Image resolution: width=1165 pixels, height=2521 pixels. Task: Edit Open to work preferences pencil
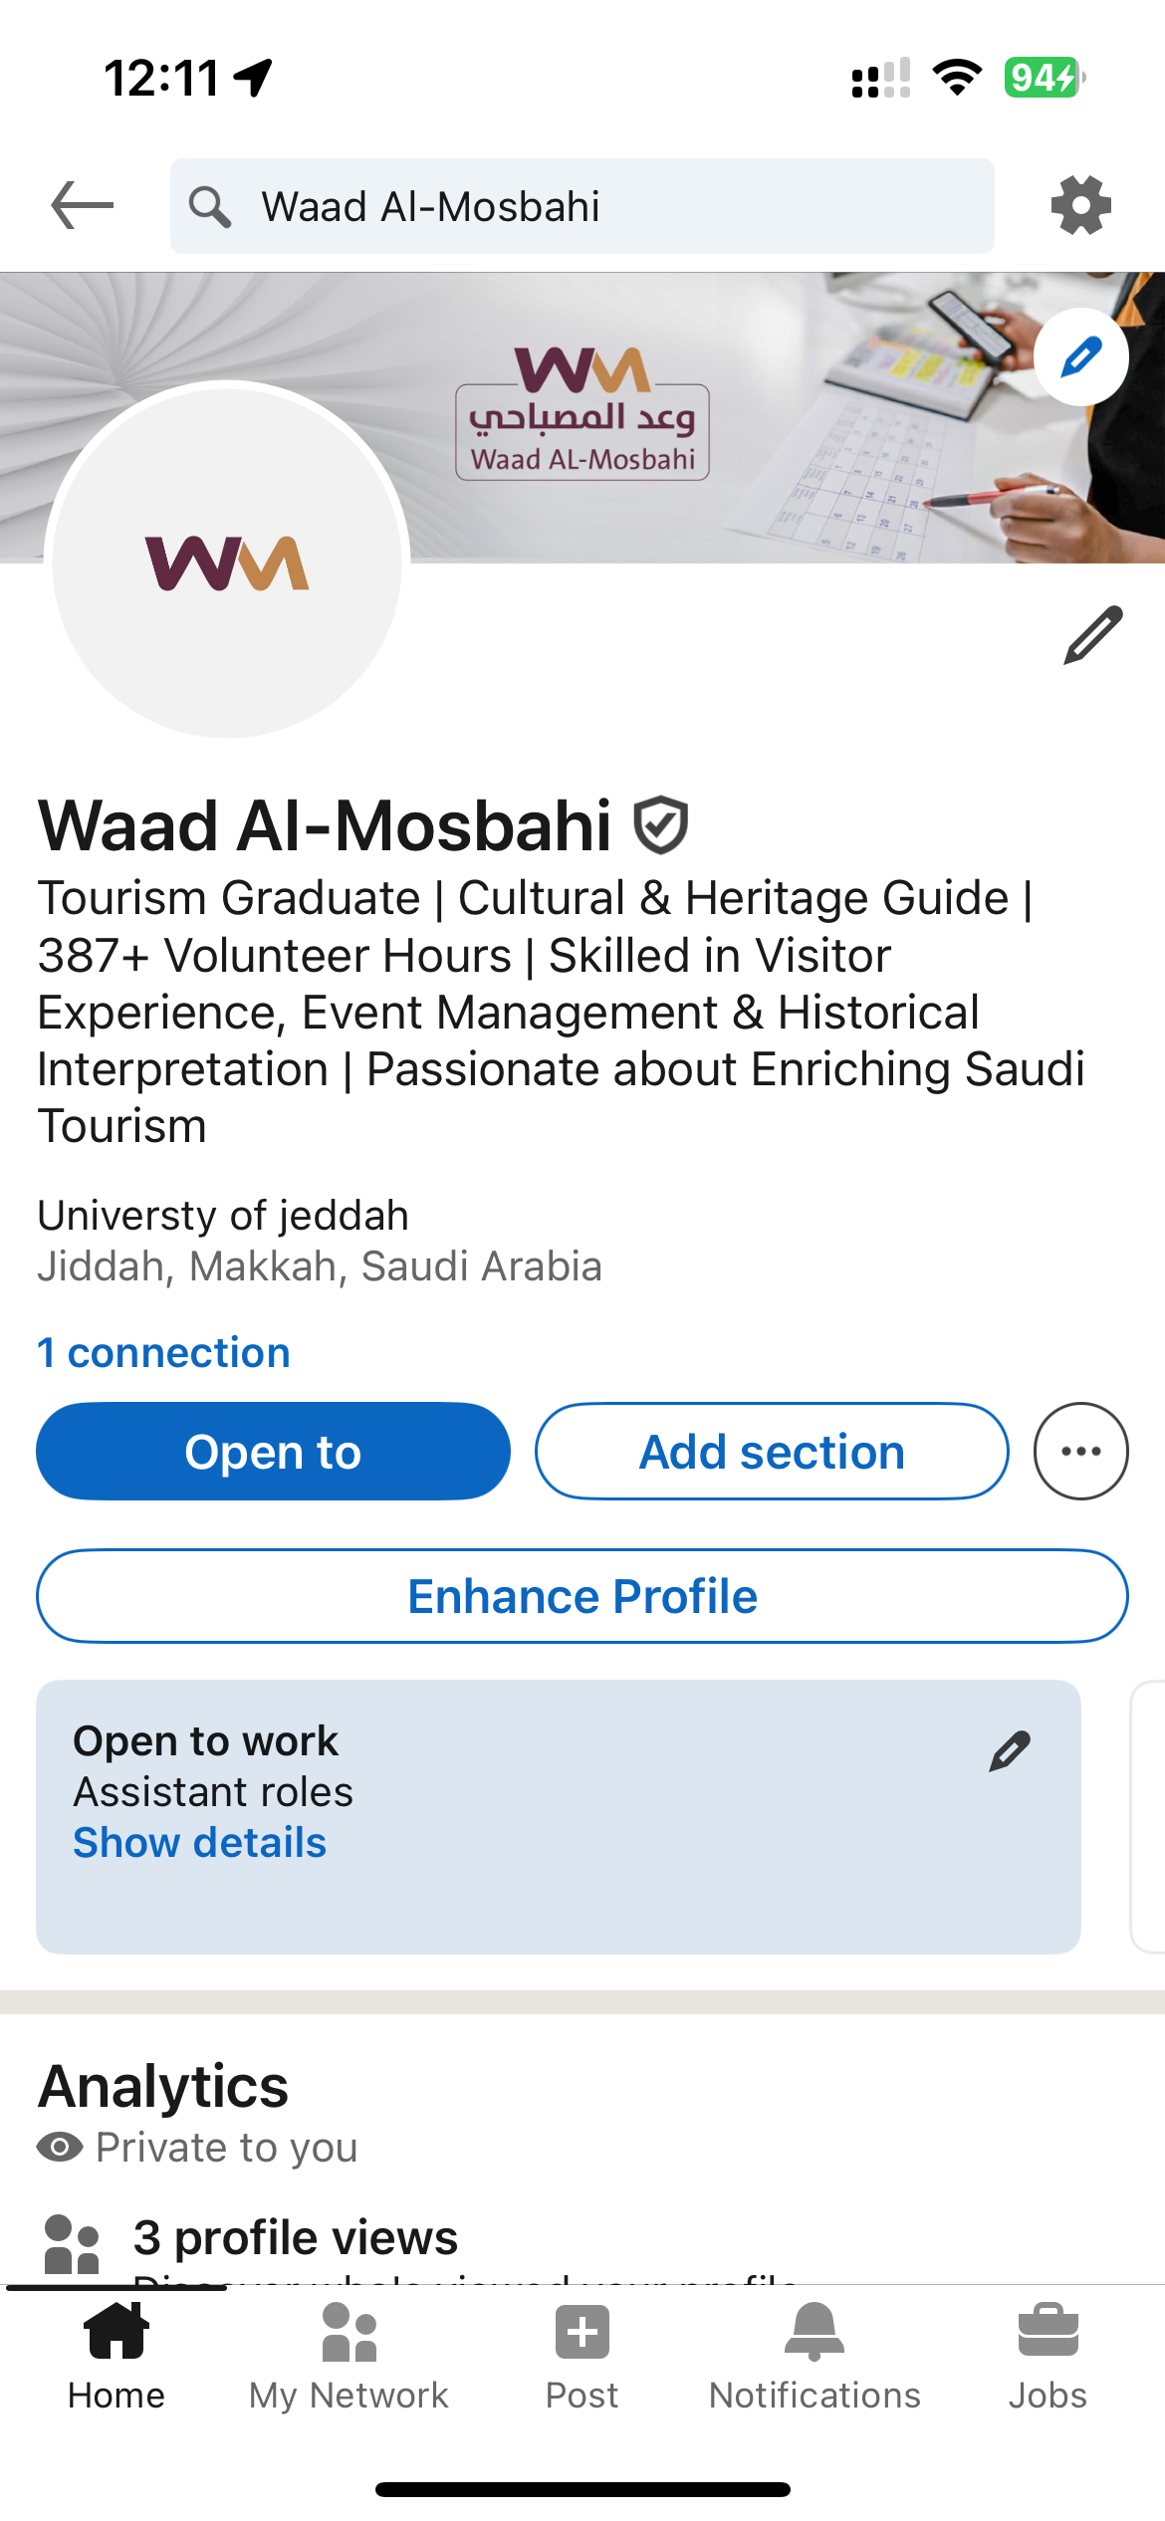pos(1010,1751)
